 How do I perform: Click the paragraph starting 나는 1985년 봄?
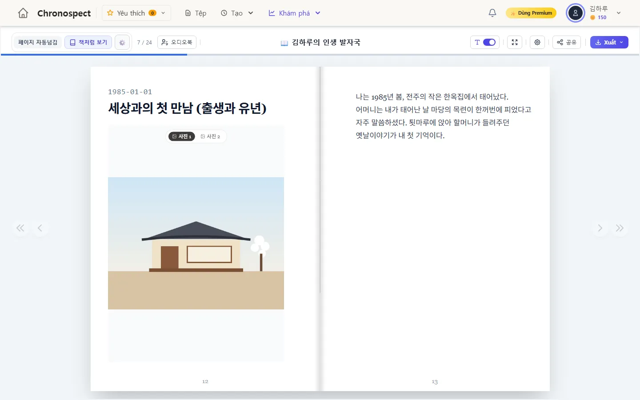click(444, 116)
